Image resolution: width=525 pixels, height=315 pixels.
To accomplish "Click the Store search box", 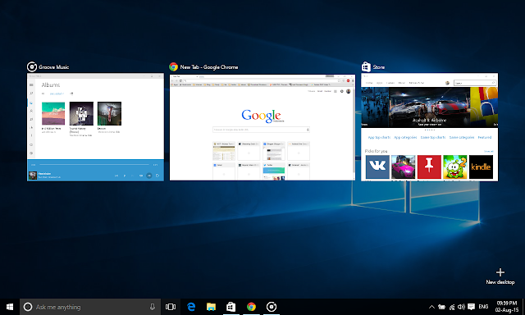I will pyautogui.click(x=475, y=83).
